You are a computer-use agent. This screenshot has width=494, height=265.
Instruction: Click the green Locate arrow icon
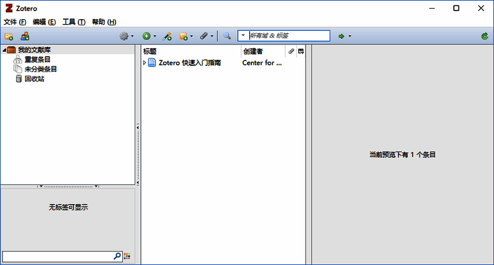click(341, 36)
